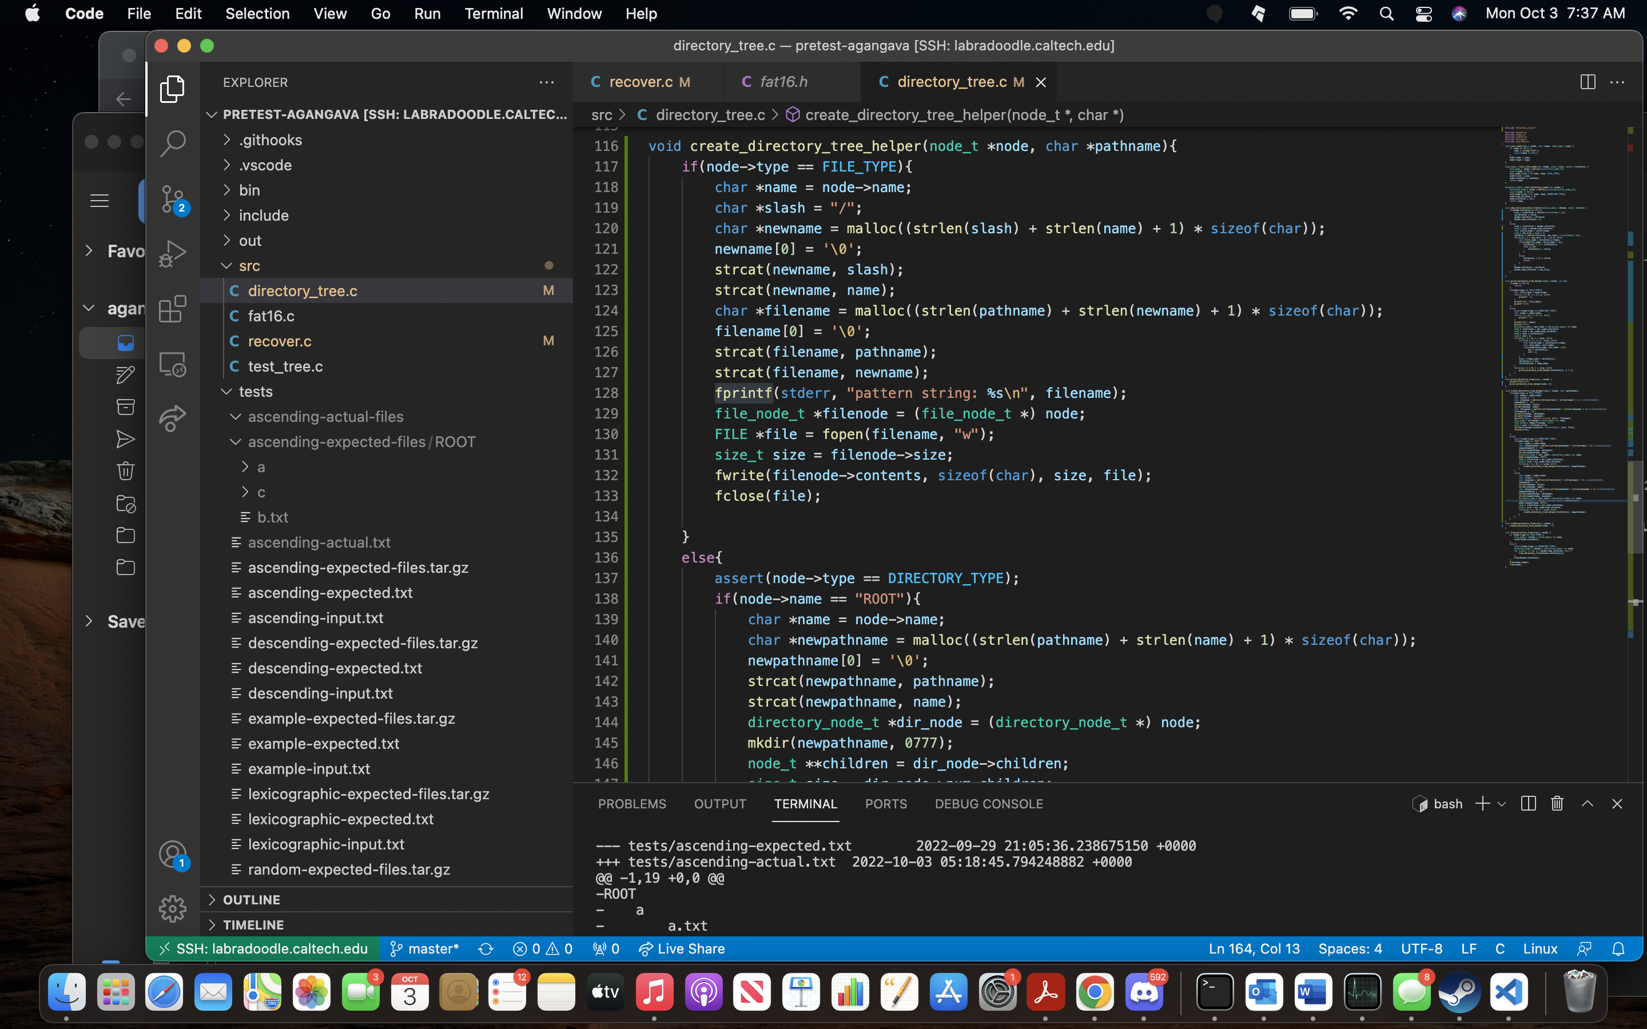The image size is (1647, 1029).
Task: Switch to the recover.c editor tab
Action: (x=640, y=82)
